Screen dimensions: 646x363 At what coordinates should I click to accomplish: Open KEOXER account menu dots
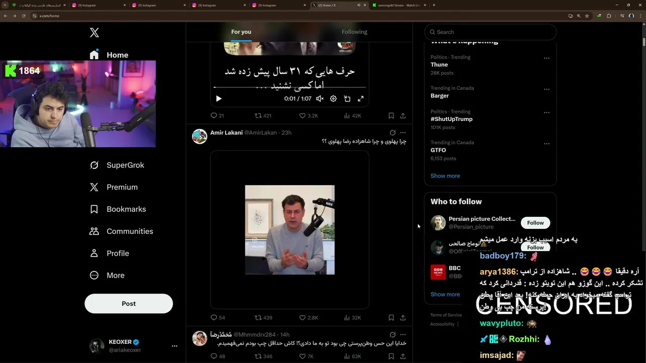pyautogui.click(x=175, y=346)
